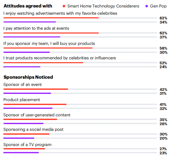Select the 'I trust products recommended by celebrities' label
This screenshot has width=172, height=161.
[60, 58]
